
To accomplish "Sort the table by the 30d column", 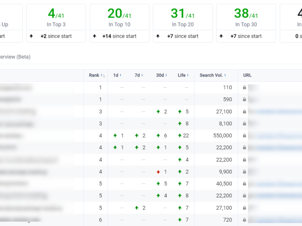I will pyautogui.click(x=160, y=75).
